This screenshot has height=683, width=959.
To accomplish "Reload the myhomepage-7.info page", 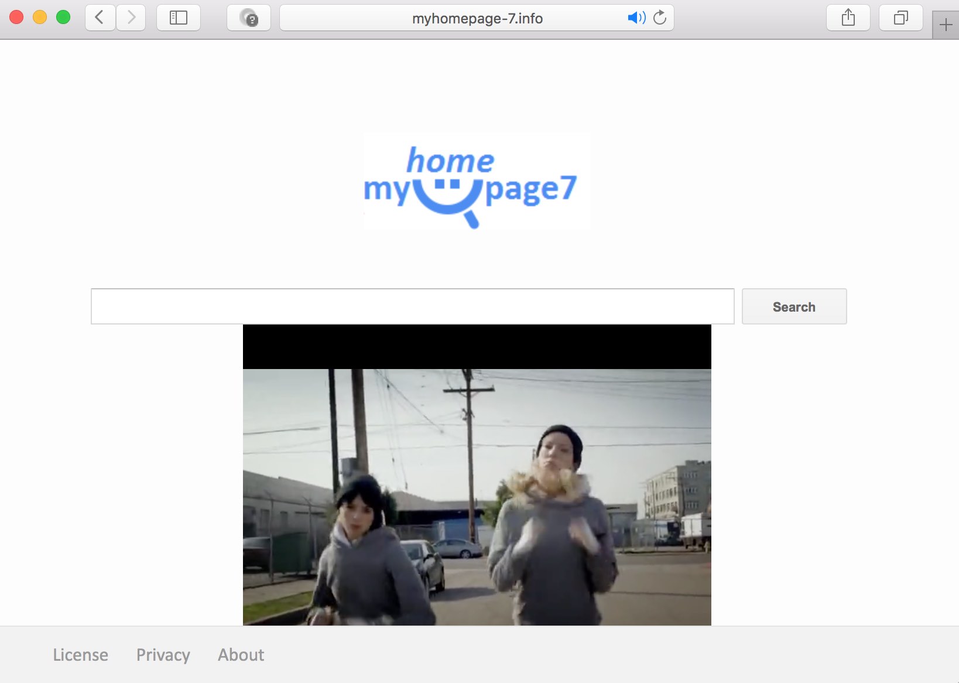I will [660, 18].
